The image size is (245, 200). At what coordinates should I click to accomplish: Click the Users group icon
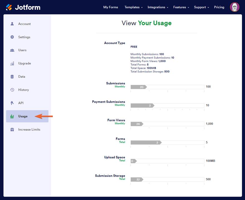click(12, 50)
